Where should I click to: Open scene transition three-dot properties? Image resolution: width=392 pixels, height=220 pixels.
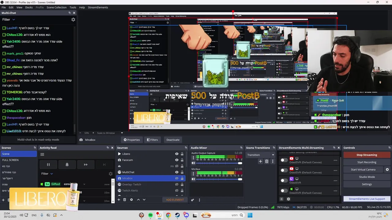273,161
